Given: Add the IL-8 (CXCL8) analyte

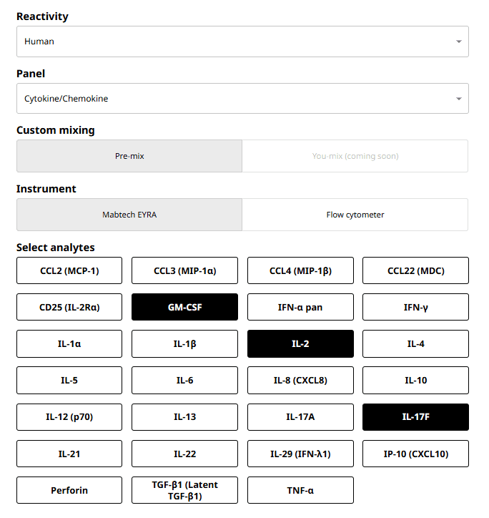Looking at the screenshot, I should (300, 380).
